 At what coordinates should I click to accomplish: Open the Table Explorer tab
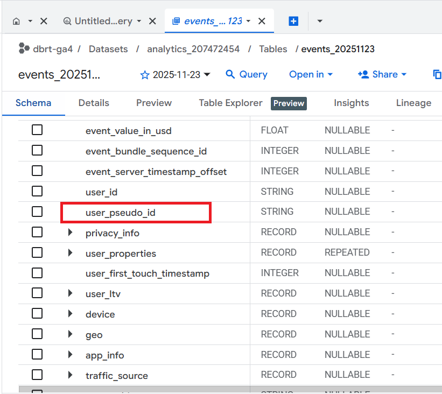coord(230,103)
